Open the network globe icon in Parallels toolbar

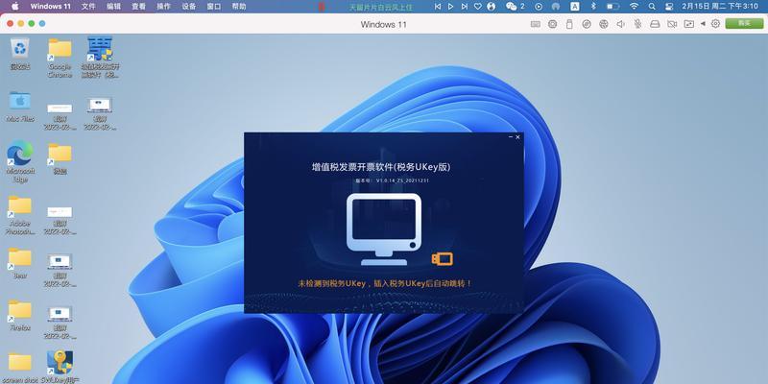point(604,24)
